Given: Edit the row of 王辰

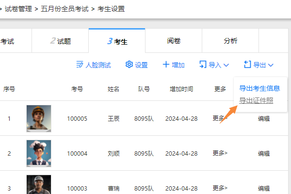Looking at the screenshot, I should click(x=264, y=118).
